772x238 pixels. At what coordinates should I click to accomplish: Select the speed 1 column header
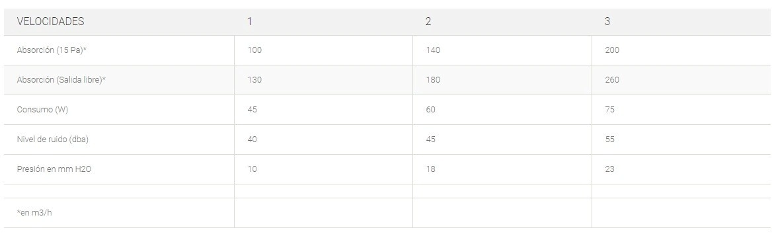[x=323, y=22]
